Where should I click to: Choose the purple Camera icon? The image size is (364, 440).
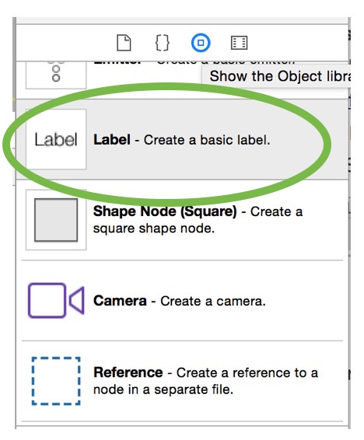[x=56, y=300]
